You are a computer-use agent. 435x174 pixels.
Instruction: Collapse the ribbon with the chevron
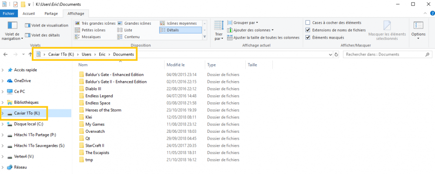(x=425, y=13)
